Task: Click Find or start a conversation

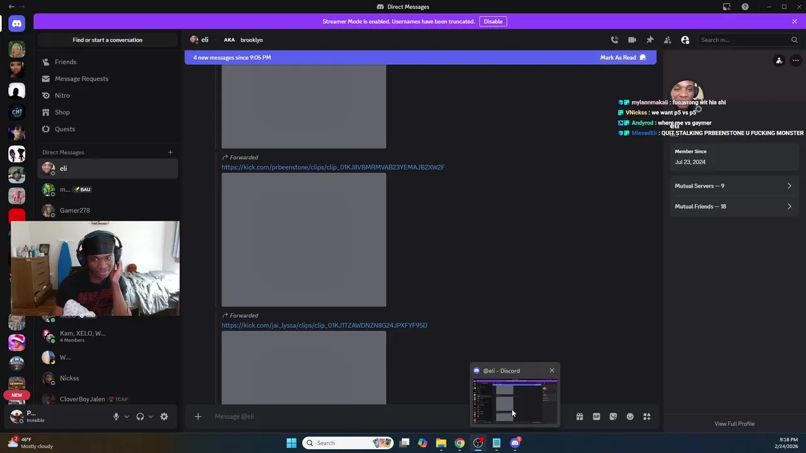Action: pyautogui.click(x=108, y=40)
